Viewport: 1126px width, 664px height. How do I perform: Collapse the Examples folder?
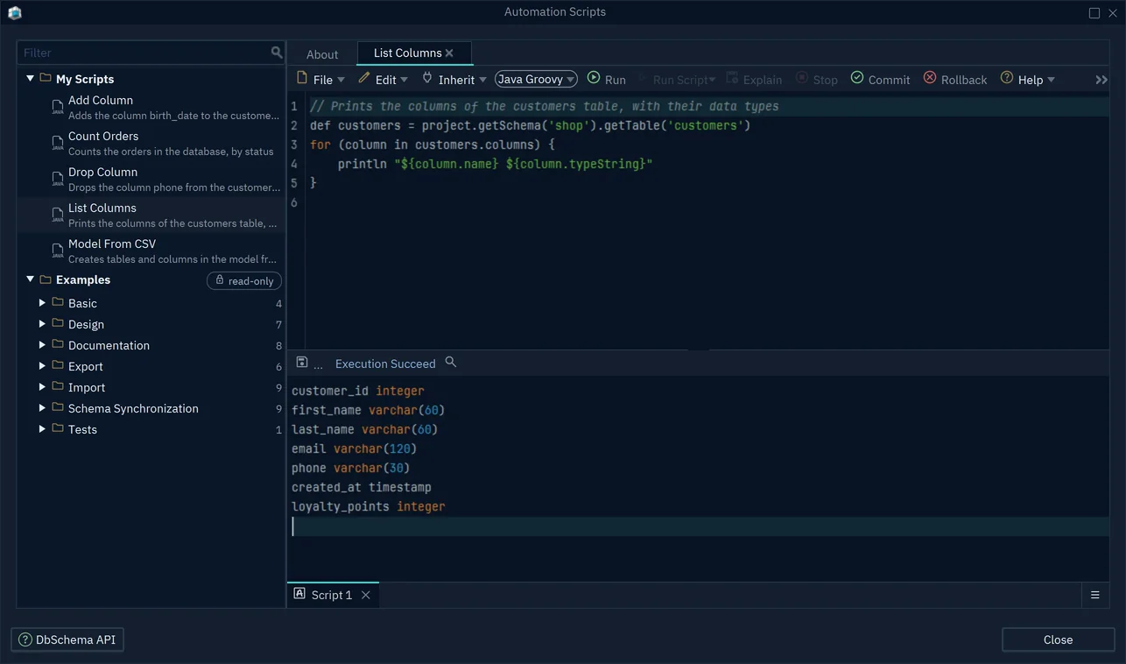click(30, 279)
